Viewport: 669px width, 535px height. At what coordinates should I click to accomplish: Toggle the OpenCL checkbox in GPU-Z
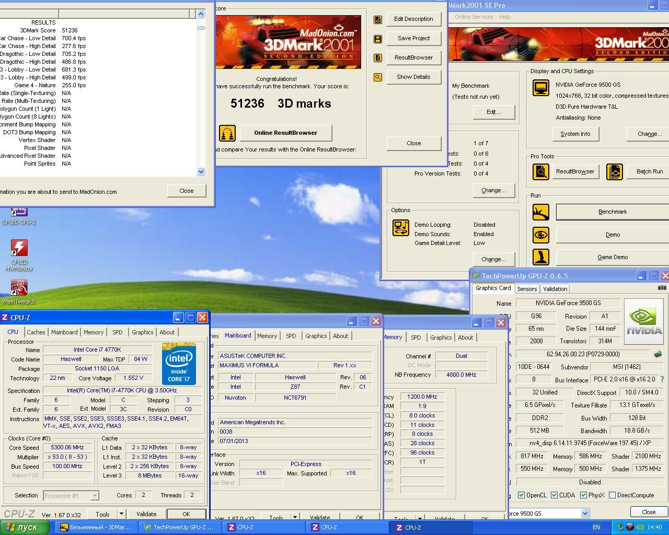tap(521, 495)
